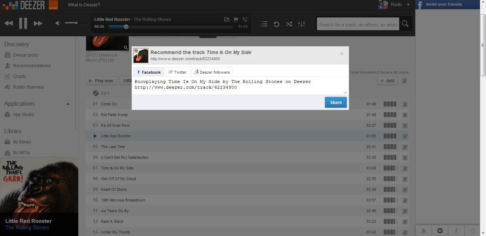This screenshot has width=486, height=236.
Task: Seek in the track progress bar
Action: [x=171, y=27]
